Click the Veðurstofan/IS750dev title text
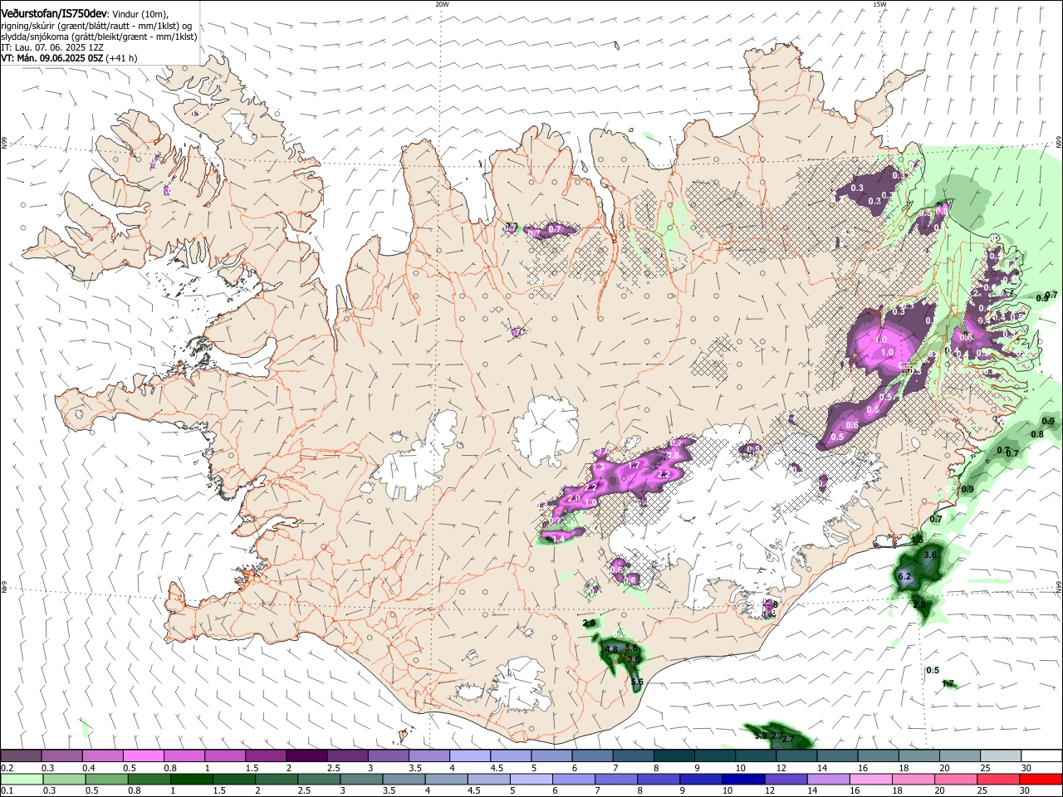1063x797 pixels. pyautogui.click(x=54, y=12)
